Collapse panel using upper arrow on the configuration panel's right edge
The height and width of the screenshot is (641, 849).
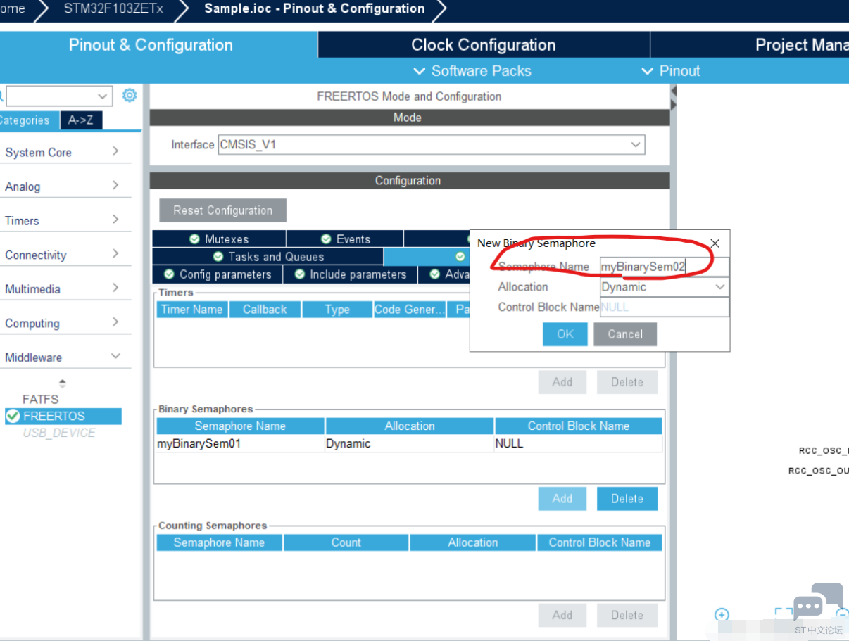tap(674, 91)
